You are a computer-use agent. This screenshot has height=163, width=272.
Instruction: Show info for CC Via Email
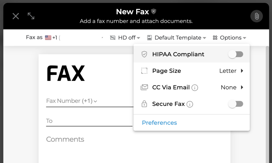[195, 88]
